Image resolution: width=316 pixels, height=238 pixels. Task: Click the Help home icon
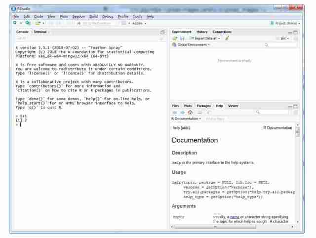pos(190,112)
